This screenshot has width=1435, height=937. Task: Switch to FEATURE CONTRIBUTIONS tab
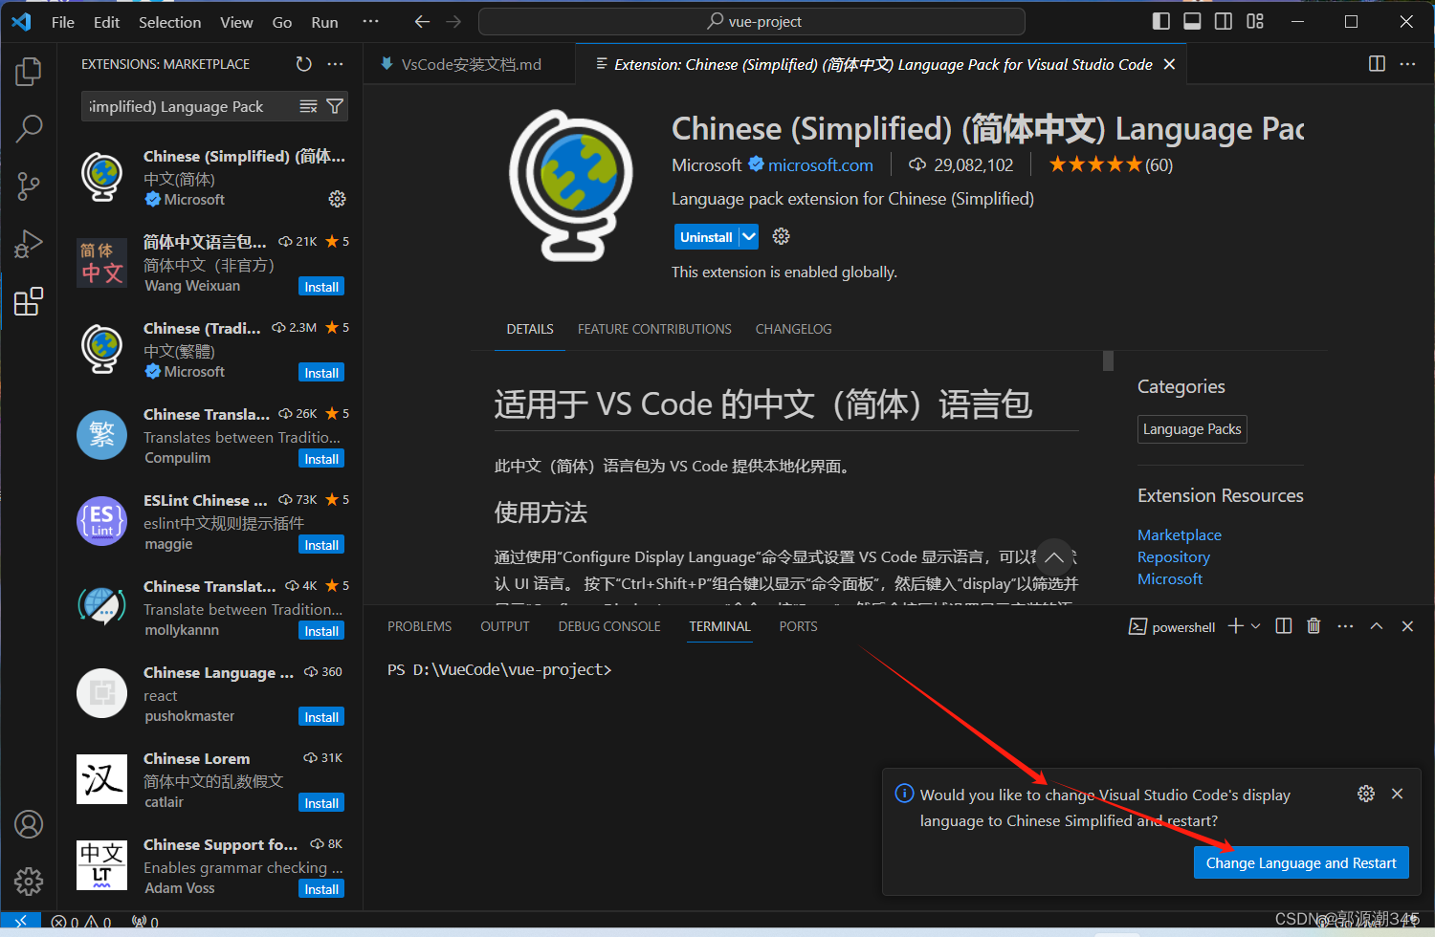[x=654, y=329]
